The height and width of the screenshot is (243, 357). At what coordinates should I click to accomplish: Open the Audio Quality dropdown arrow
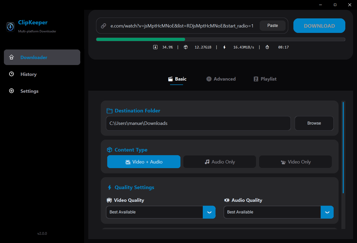click(x=327, y=212)
